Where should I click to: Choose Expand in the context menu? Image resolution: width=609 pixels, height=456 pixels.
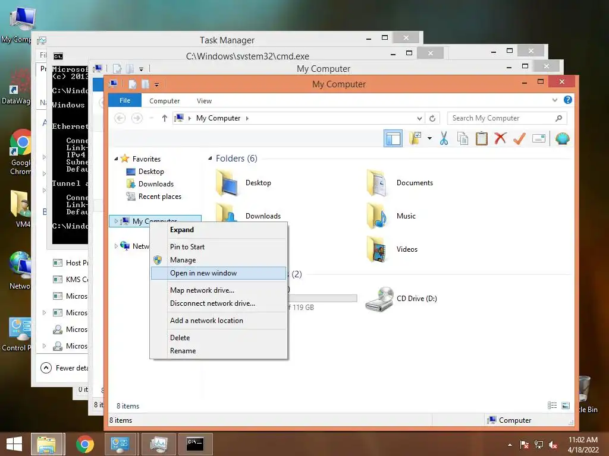pyautogui.click(x=219, y=230)
